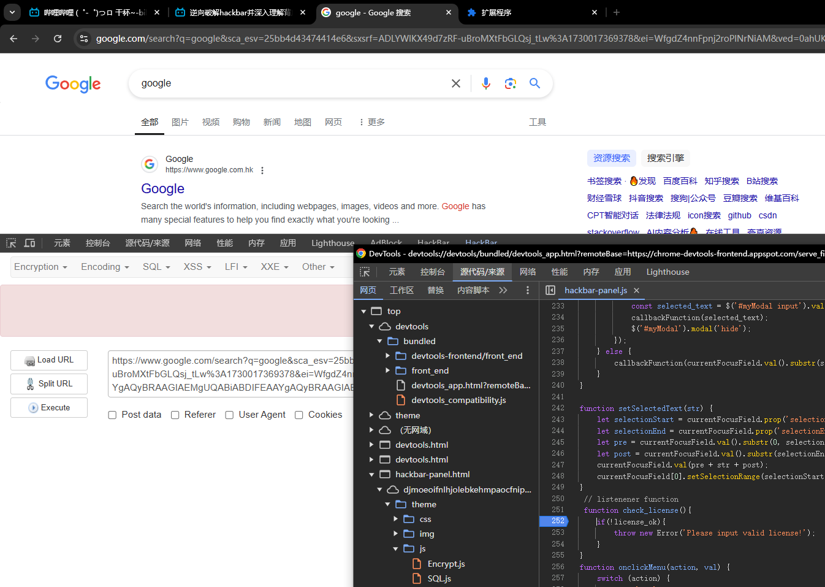The width and height of the screenshot is (825, 587).
Task: Click line number 252 breakpoint gutter
Action: click(557, 521)
